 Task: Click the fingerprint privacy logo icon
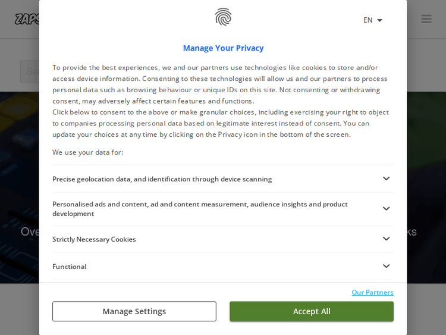pos(223,17)
